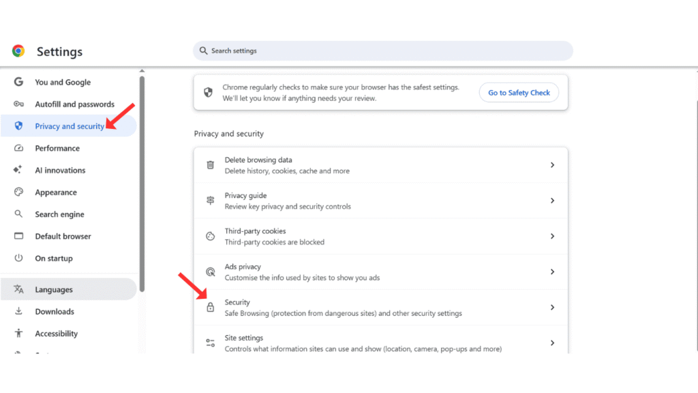Select the Security padlock icon
Image resolution: width=698 pixels, height=393 pixels.
click(x=211, y=306)
